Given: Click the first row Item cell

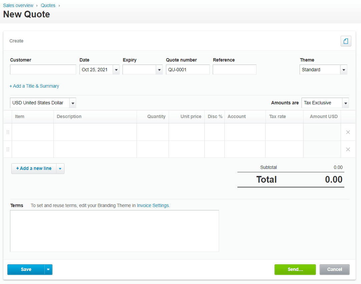Looking at the screenshot, I should tap(33, 132).
